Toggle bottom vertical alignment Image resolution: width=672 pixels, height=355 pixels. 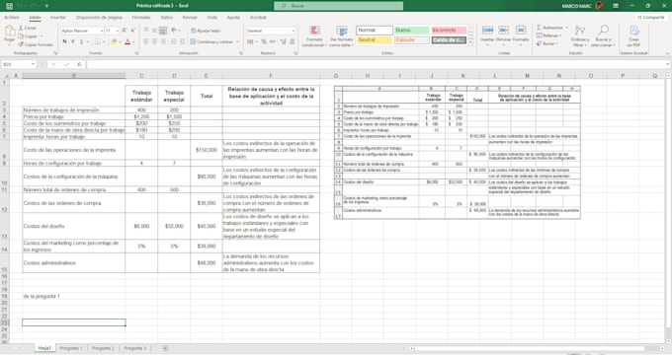click(x=163, y=31)
